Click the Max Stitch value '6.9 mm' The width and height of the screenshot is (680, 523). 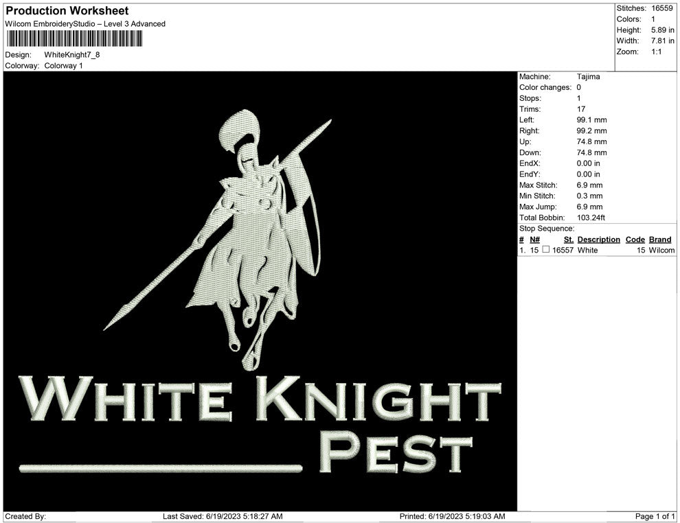589,185
